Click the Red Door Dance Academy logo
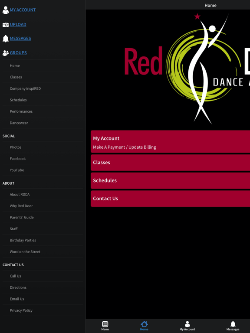Image resolution: width=250 pixels, height=333 pixels. click(187, 69)
